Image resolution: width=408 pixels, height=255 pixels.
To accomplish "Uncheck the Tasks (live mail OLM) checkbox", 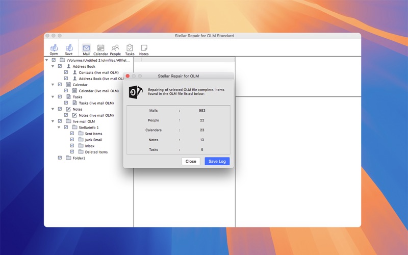I will 66,103.
